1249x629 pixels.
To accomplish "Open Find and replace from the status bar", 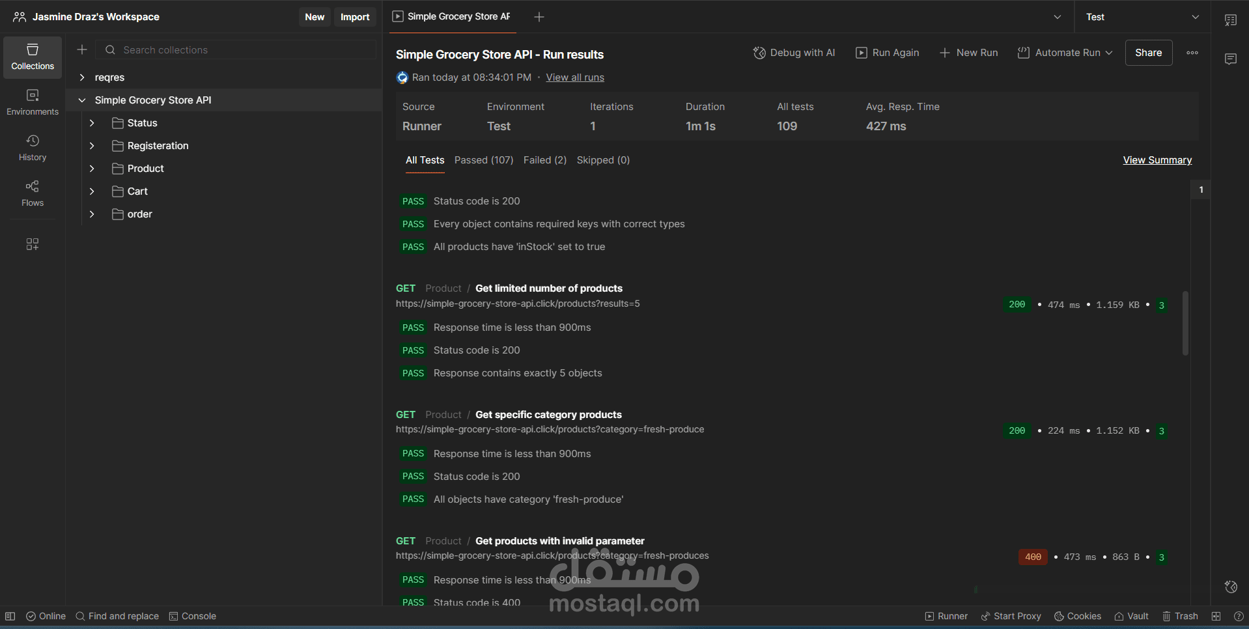I will click(117, 616).
